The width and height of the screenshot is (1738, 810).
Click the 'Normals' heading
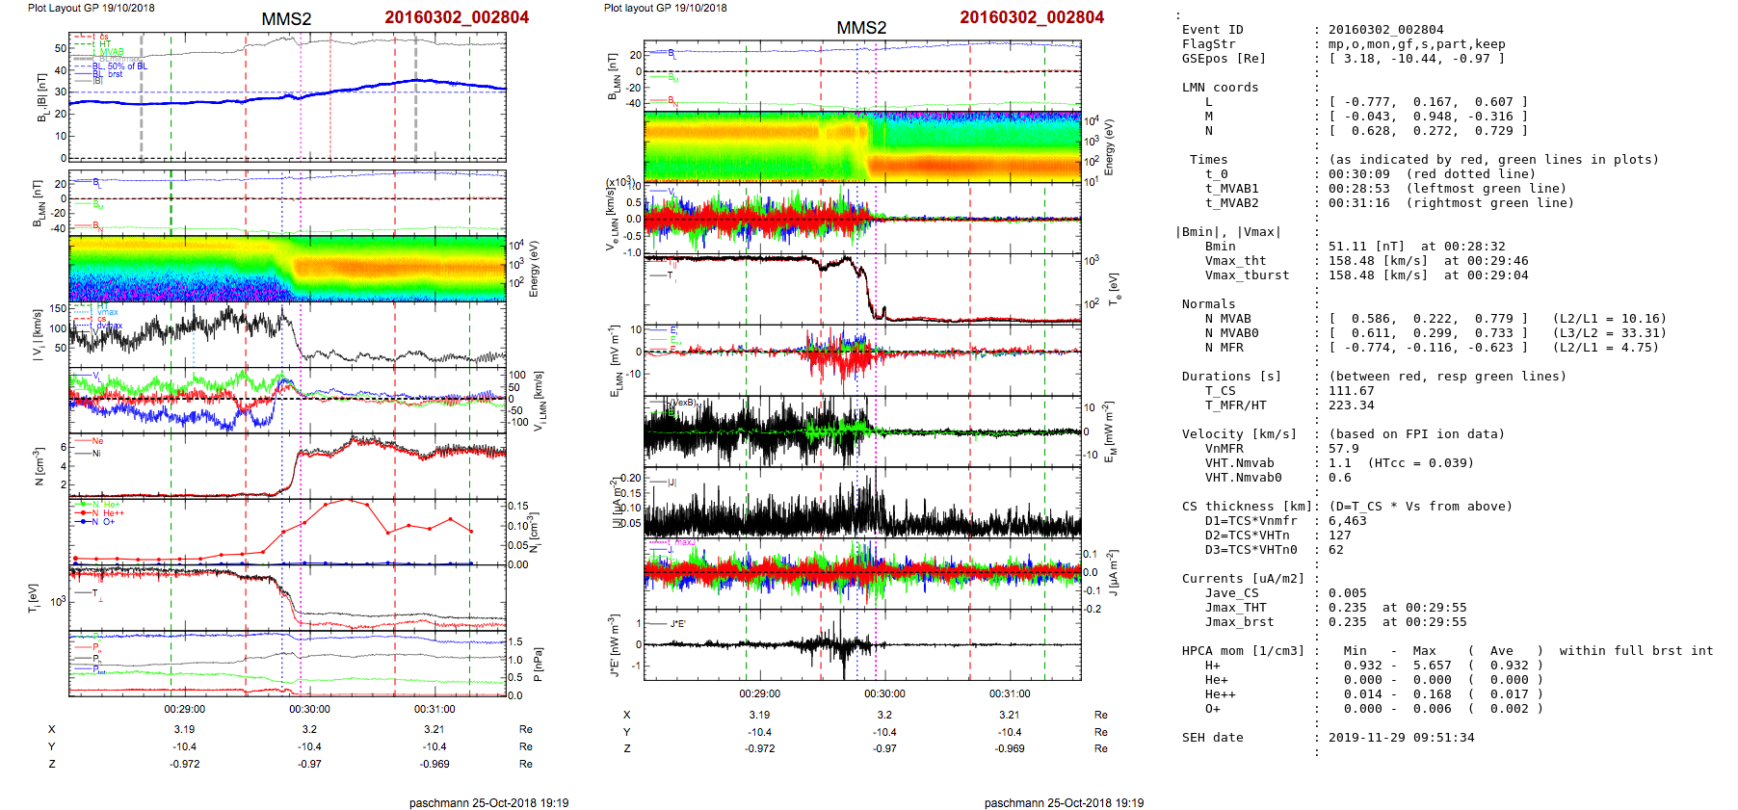pyautogui.click(x=1208, y=304)
